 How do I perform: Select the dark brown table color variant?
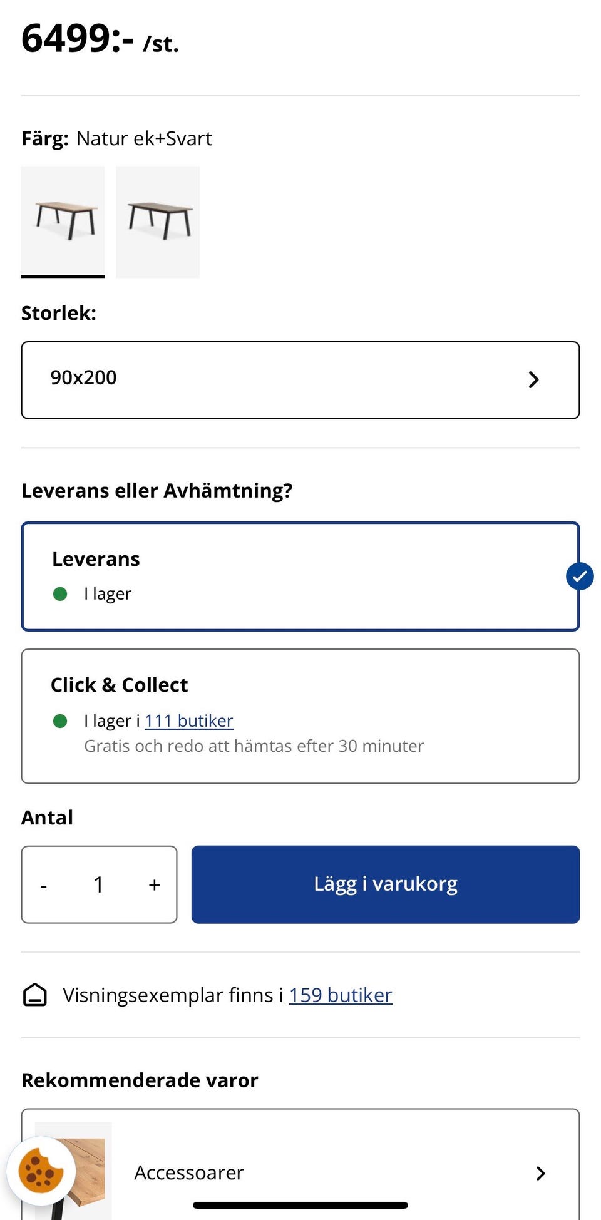pyautogui.click(x=158, y=221)
